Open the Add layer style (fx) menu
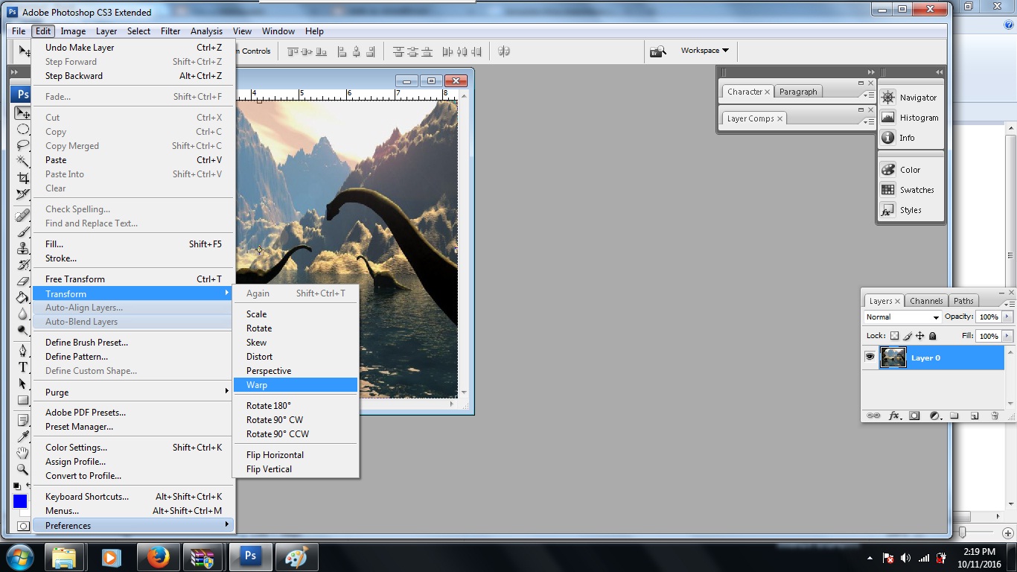 pos(893,416)
